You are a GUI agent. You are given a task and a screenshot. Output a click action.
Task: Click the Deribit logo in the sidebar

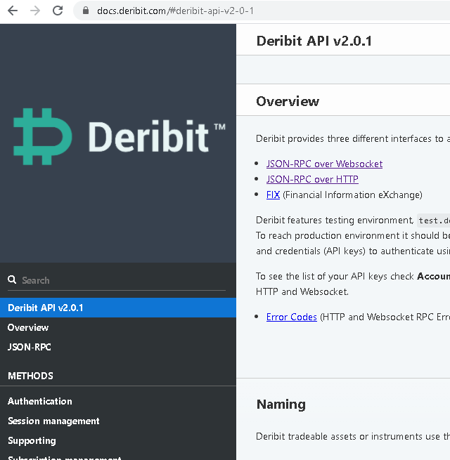(x=120, y=136)
